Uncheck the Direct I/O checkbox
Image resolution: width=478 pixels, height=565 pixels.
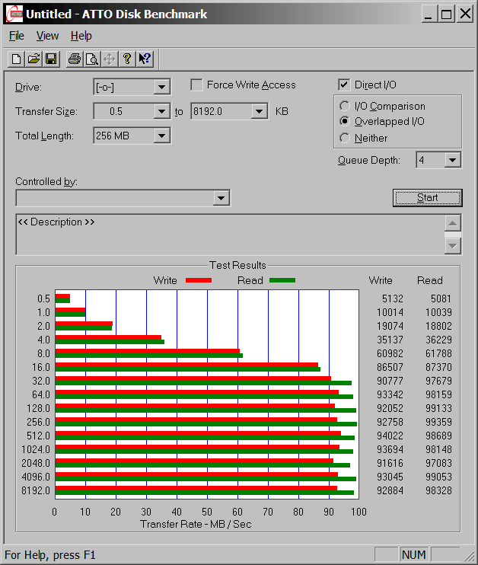click(344, 85)
